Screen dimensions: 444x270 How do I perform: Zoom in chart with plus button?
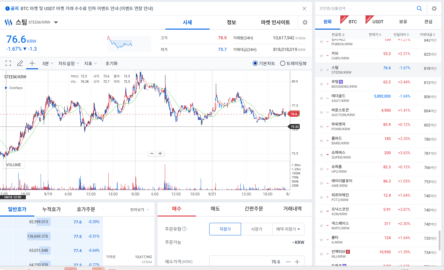160,154
